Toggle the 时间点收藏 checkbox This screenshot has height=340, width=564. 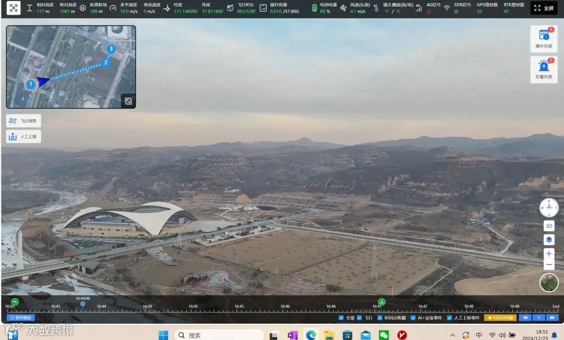click(380, 318)
